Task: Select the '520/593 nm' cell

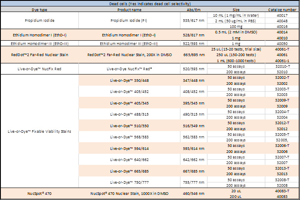Action: pyautogui.click(x=194, y=69)
